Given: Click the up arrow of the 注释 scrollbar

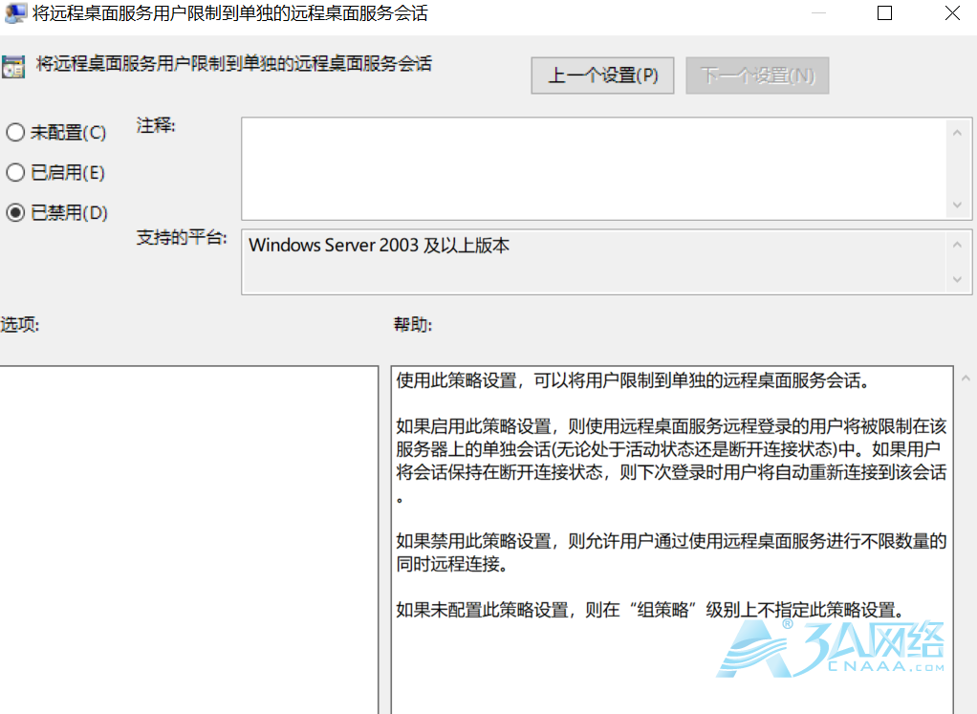Looking at the screenshot, I should 957,133.
